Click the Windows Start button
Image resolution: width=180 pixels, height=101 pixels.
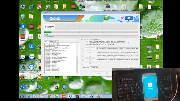pos(22,97)
